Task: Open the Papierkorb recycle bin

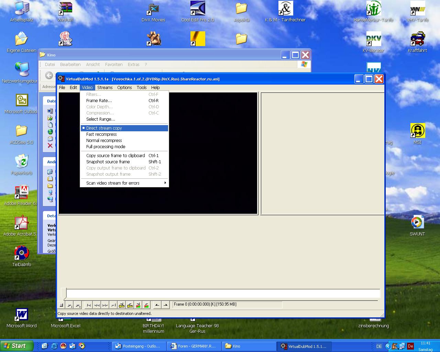Action: 22,165
